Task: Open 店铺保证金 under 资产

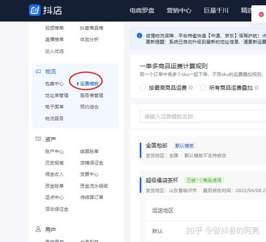Action: [92, 163]
